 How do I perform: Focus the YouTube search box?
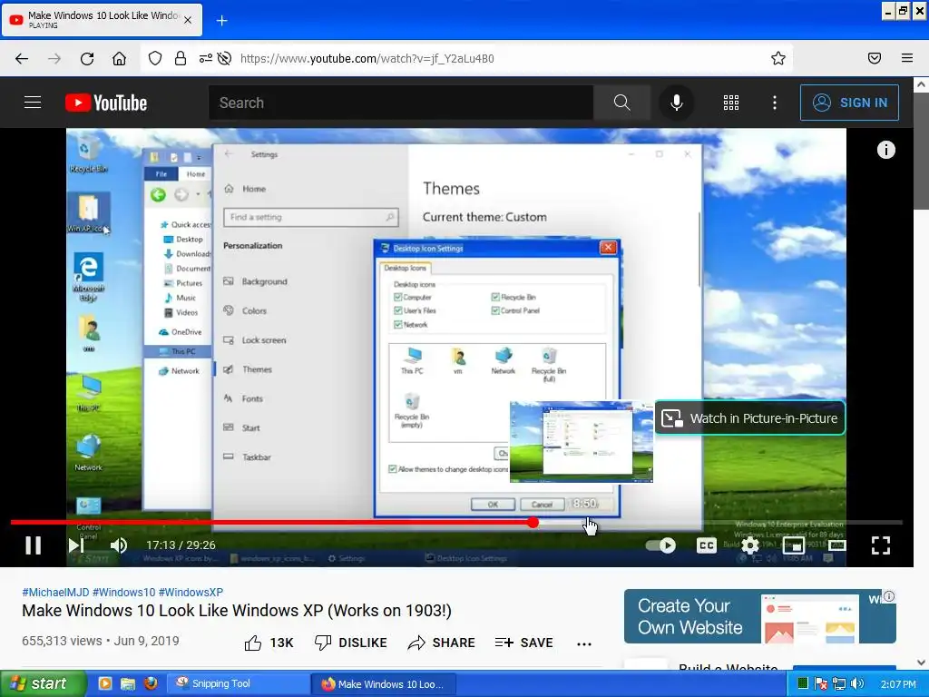tap(400, 103)
